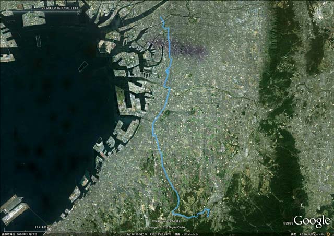Click the north end of blue GPS track
This screenshot has width=334, height=236.
click(x=161, y=17)
